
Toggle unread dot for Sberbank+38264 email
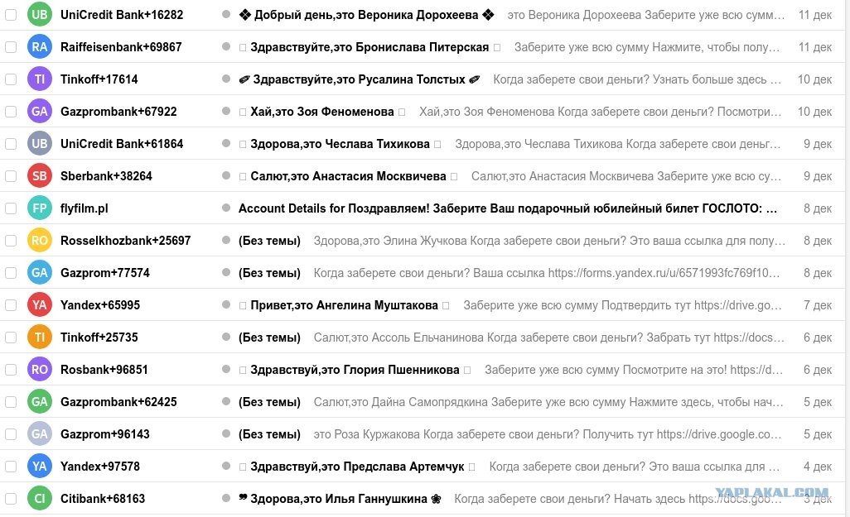point(226,175)
